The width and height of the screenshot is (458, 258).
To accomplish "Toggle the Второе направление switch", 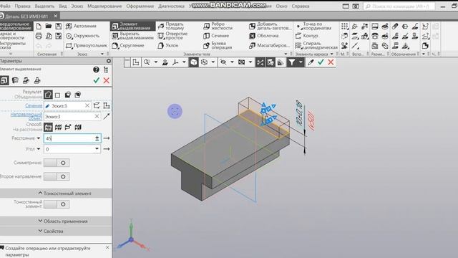I will click(57, 176).
